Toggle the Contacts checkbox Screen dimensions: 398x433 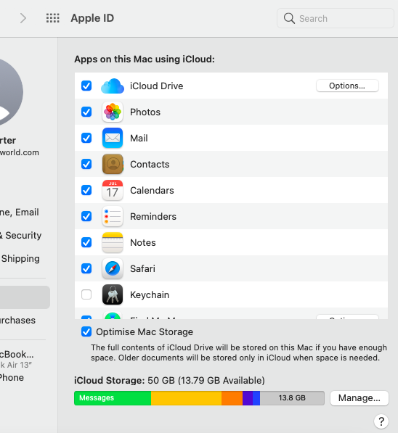(x=86, y=164)
